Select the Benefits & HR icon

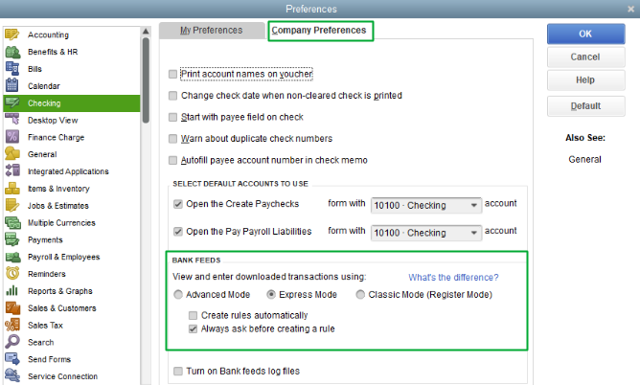pyautogui.click(x=12, y=52)
